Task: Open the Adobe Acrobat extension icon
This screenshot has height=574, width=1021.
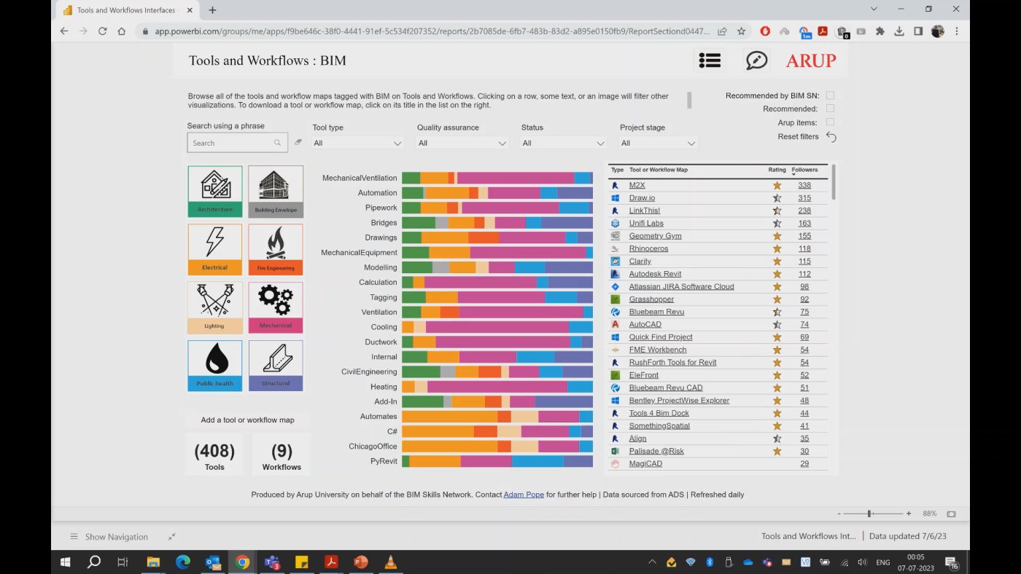Action: point(822,31)
